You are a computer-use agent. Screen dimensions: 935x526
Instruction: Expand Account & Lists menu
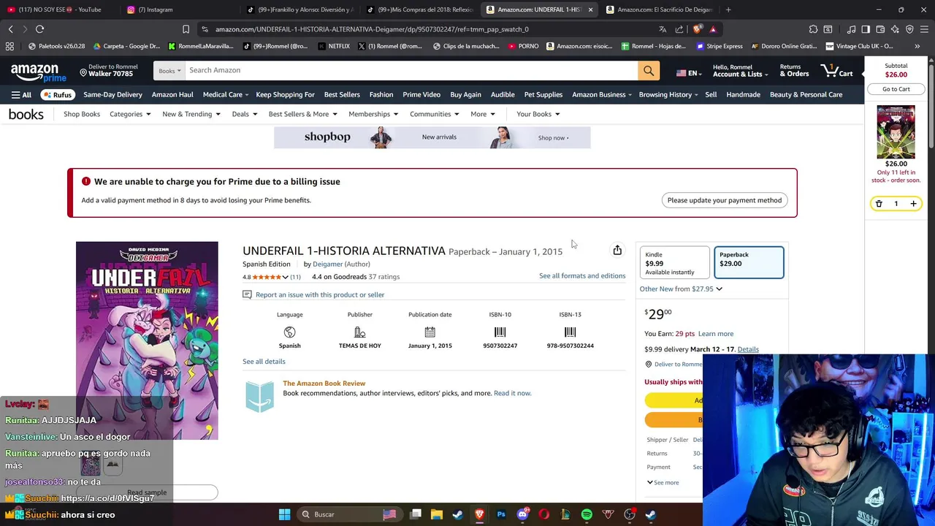coord(740,70)
